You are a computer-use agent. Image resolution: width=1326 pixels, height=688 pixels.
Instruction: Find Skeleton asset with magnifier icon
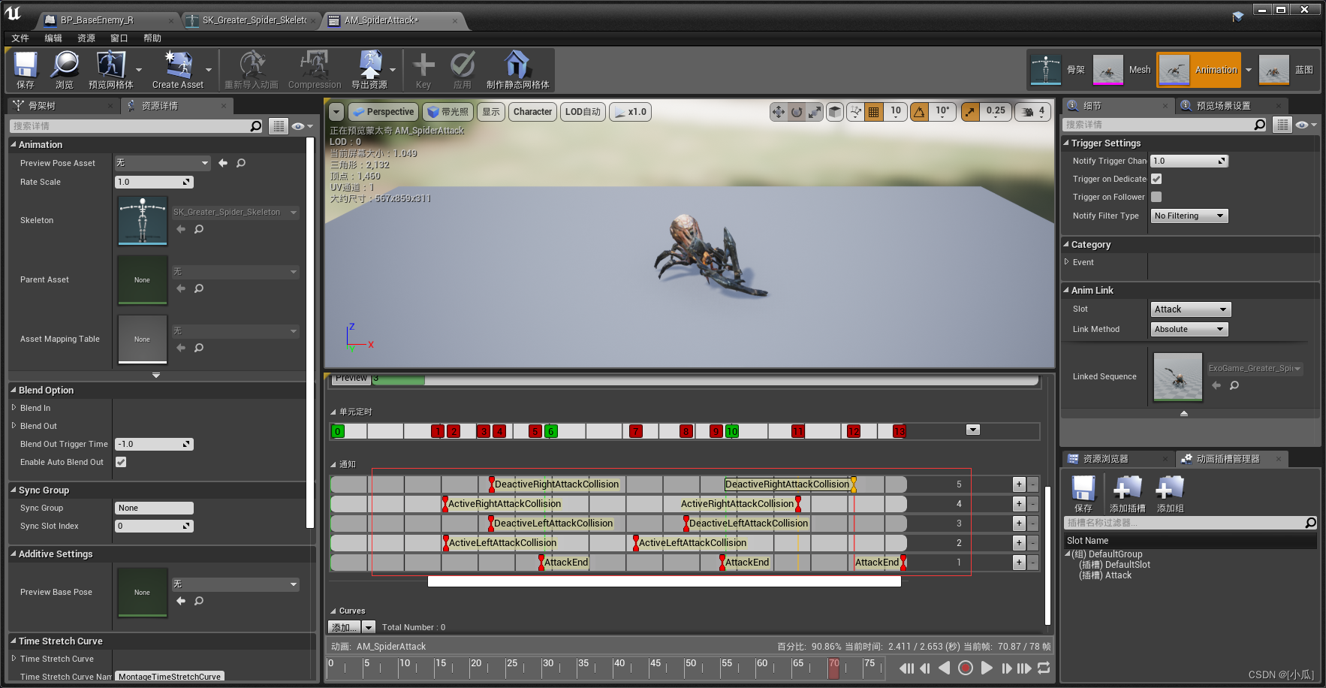point(199,229)
